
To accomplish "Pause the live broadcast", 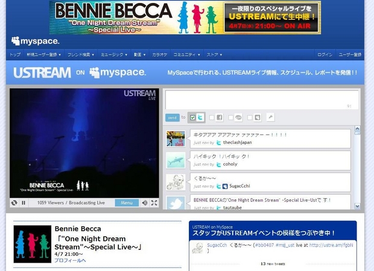I will 24,203.
